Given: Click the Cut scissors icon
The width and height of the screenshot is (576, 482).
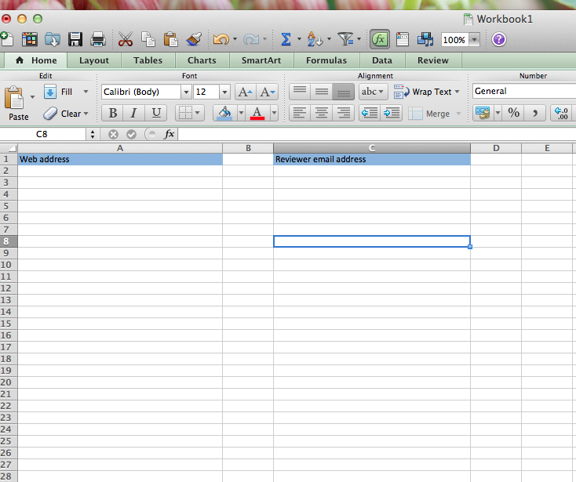Looking at the screenshot, I should [x=126, y=39].
